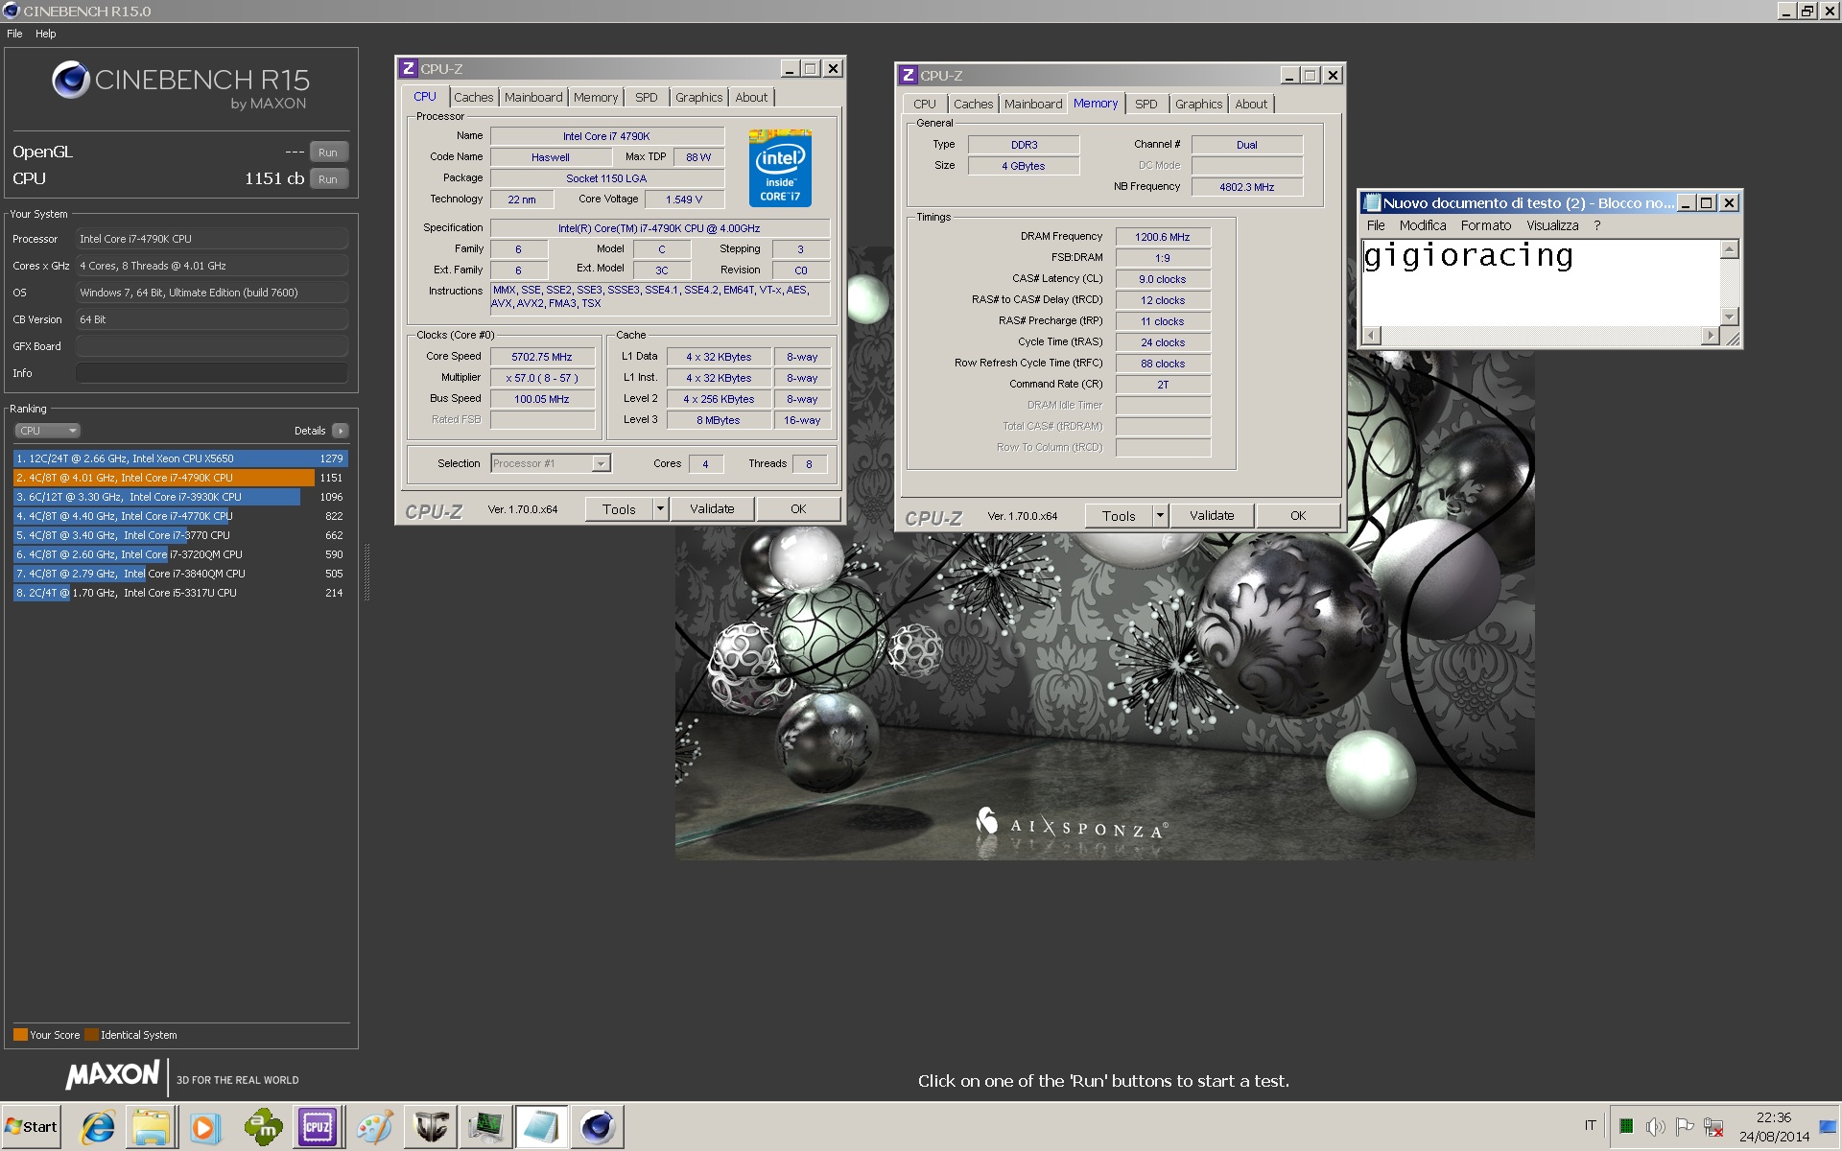Switch to Mainboard tab in first CPU-Z
The width and height of the screenshot is (1842, 1151).
point(533,97)
